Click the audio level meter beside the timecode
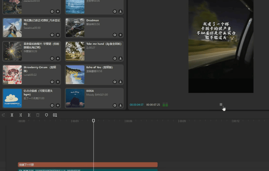The width and height of the screenshot is (269, 171). [x=165, y=105]
